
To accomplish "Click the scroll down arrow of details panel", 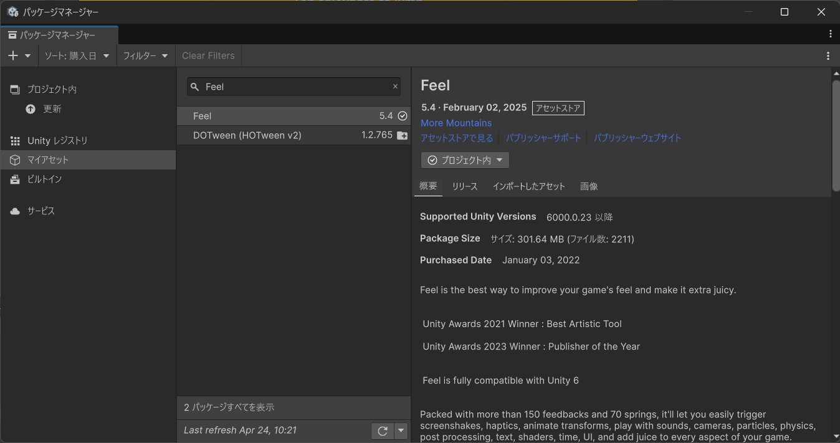I will (x=836, y=436).
